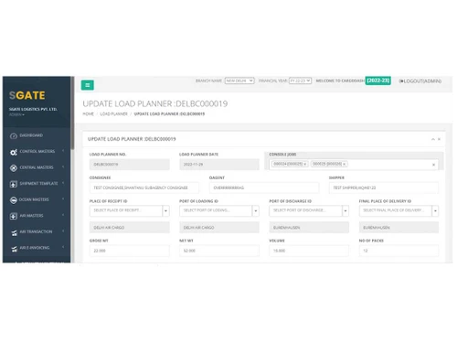Click Final Place of Delivery value field
This screenshot has width=457, height=343.
click(399, 228)
